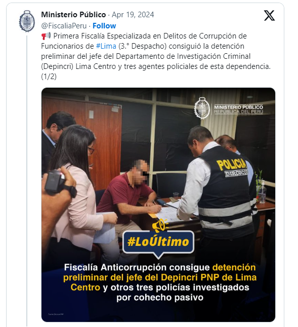The height and width of the screenshot is (327, 298).
Task: Open the X logo link
Action: click(x=269, y=15)
